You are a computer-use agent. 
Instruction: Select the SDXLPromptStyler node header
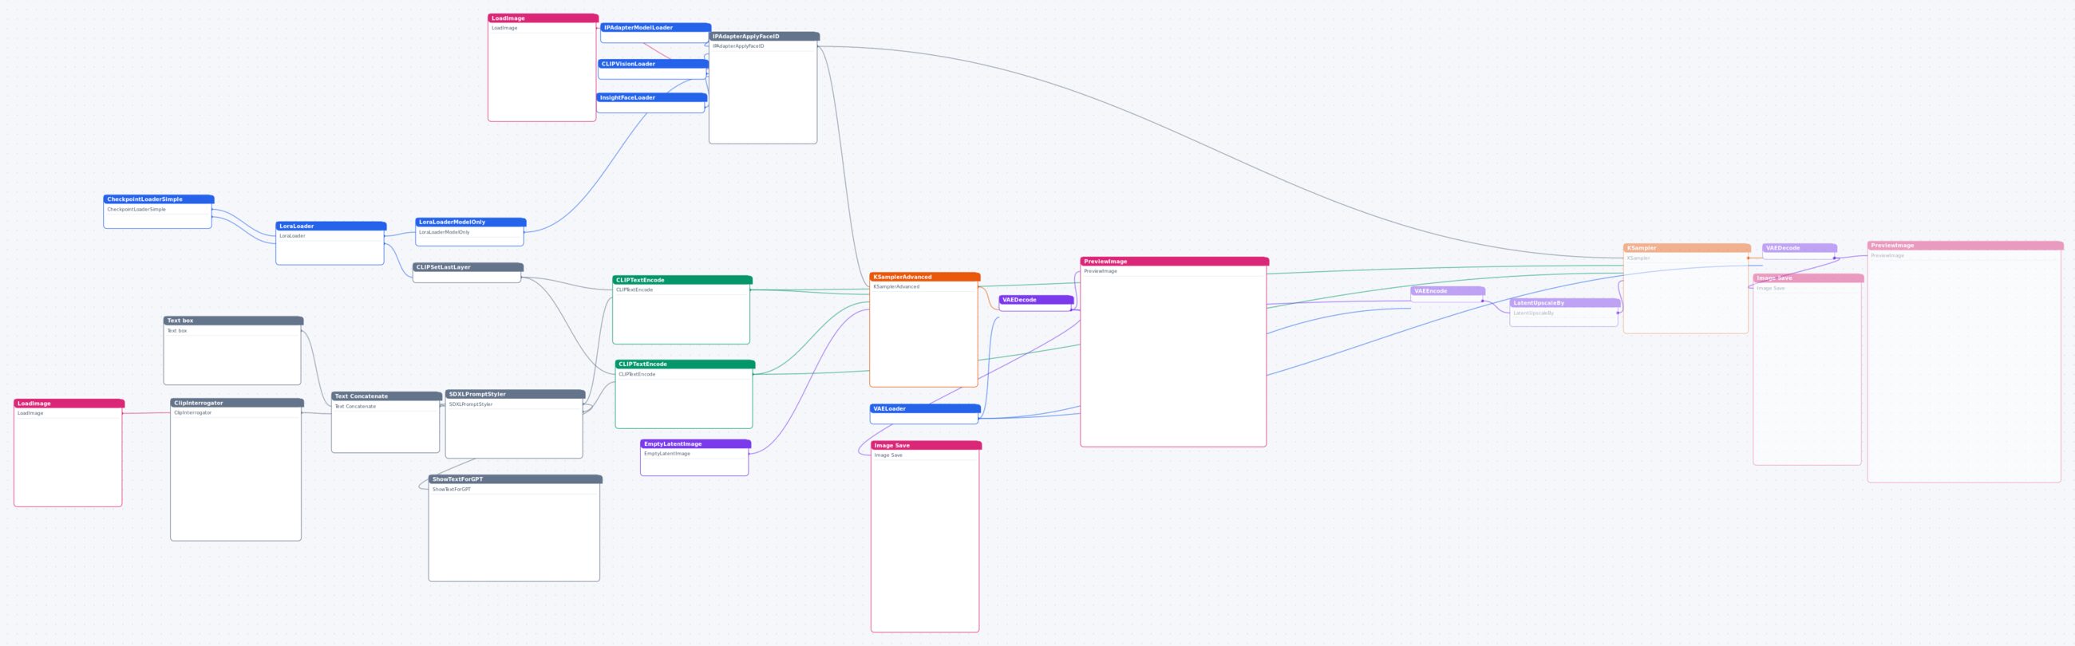tap(516, 394)
